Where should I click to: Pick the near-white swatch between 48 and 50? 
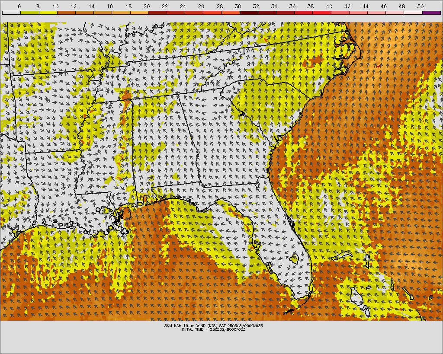point(413,13)
